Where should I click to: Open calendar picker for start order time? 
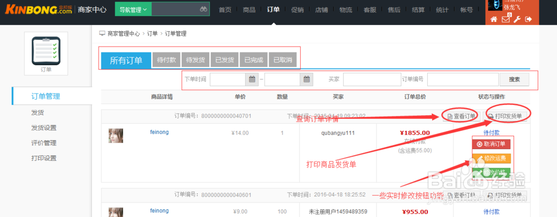click(x=252, y=80)
